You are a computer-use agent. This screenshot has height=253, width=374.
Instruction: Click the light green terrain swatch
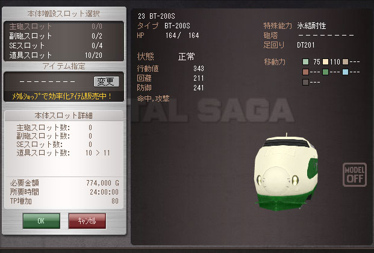pos(305,62)
